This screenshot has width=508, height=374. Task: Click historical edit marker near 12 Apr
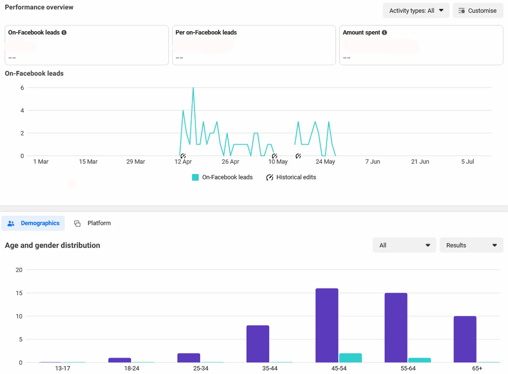coord(183,156)
